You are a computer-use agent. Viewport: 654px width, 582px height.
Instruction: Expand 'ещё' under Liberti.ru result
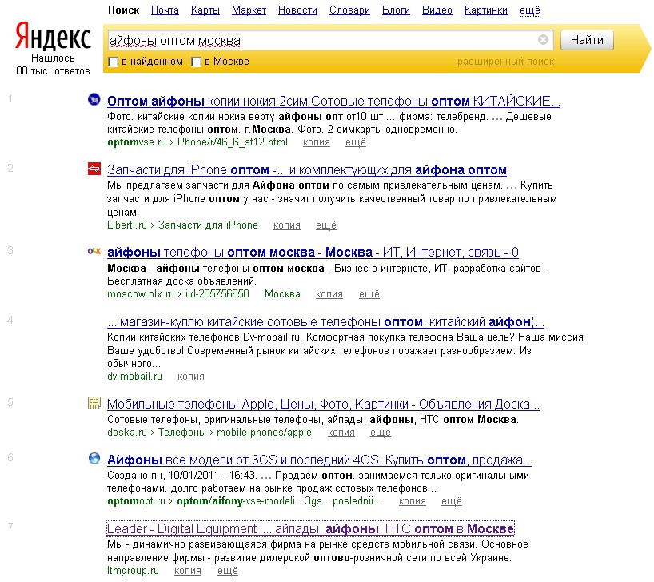click(x=325, y=225)
